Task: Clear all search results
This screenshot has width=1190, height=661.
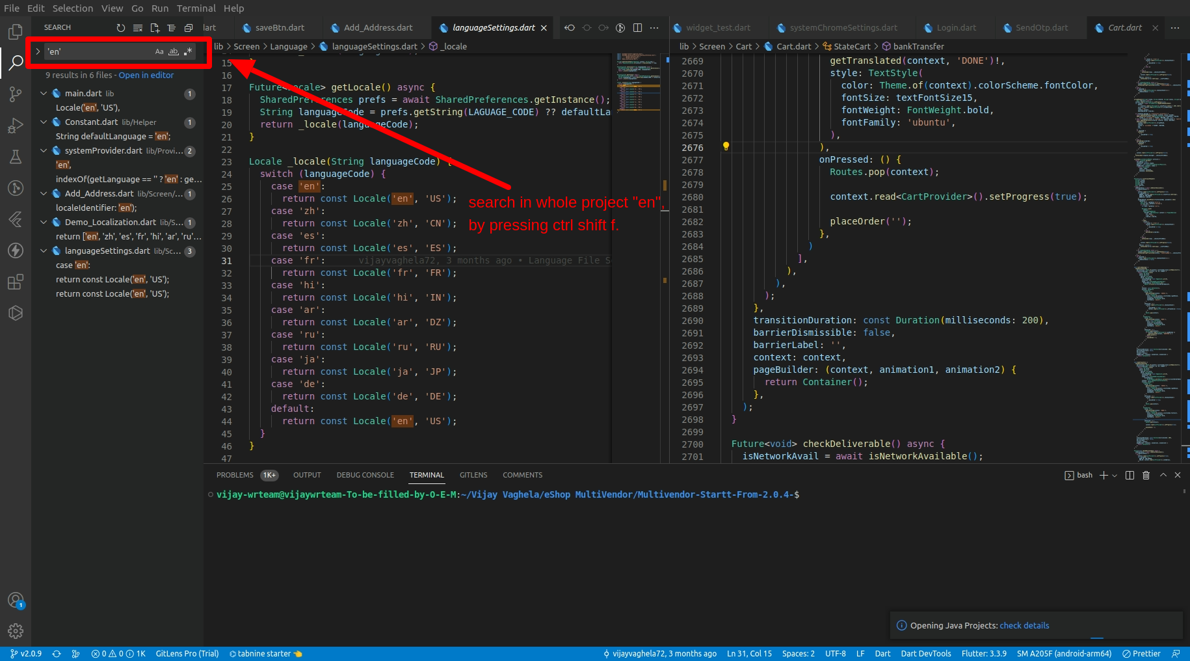Action: tap(138, 28)
